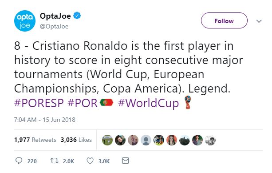Image resolution: width=272 pixels, height=173 pixels.
Task: Open the #WorldCup hashtag link
Action: pyautogui.click(x=149, y=103)
